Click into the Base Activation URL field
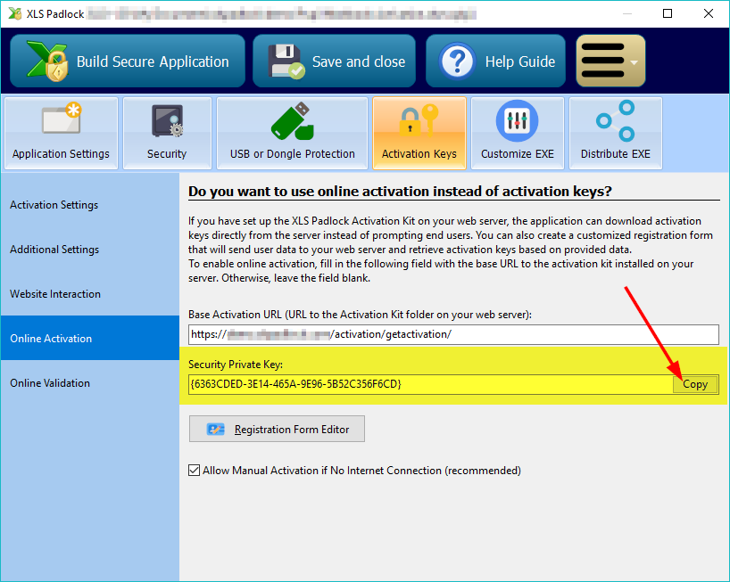 click(x=453, y=334)
